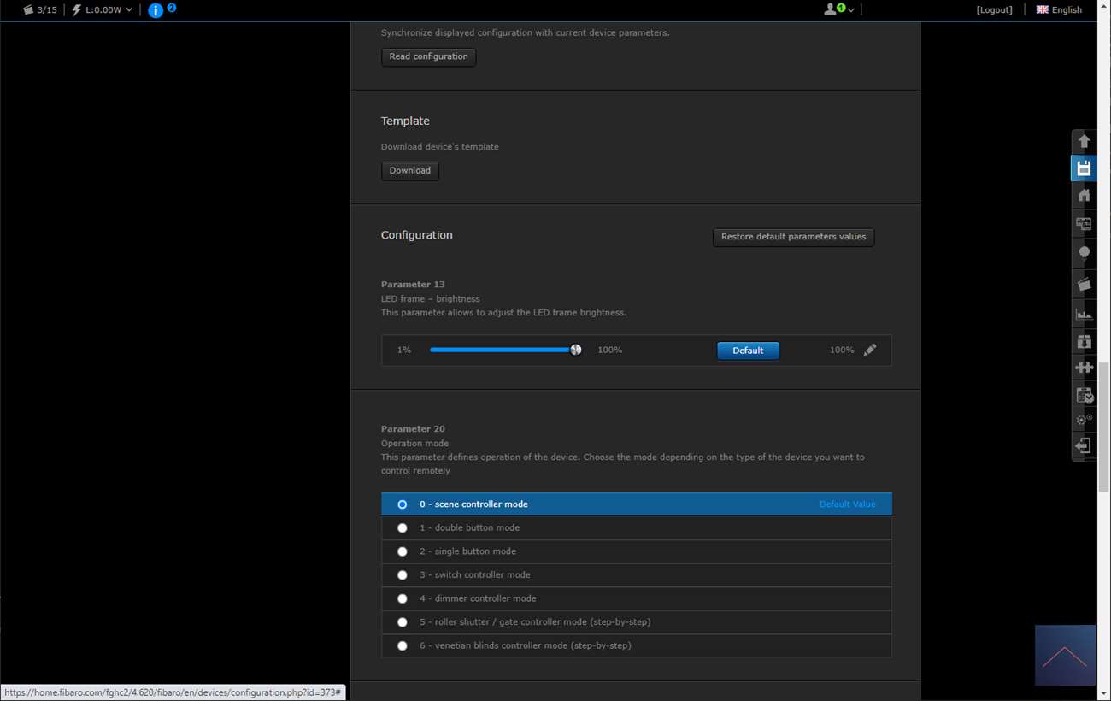Choose '4 - dimmer controller mode' radio
The image size is (1111, 701).
[x=403, y=598]
